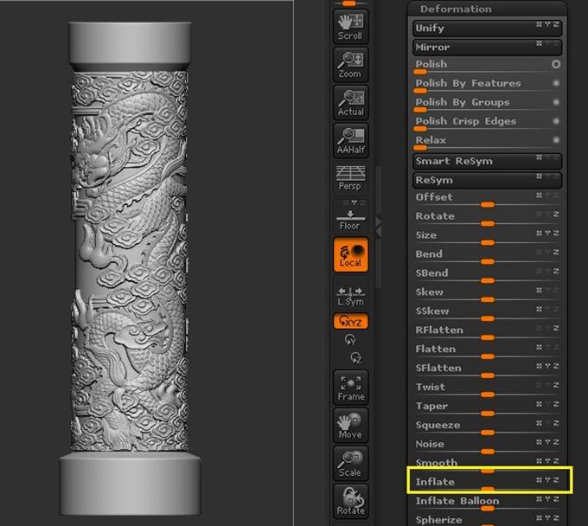Toggle the Floor grid button

pyautogui.click(x=350, y=216)
